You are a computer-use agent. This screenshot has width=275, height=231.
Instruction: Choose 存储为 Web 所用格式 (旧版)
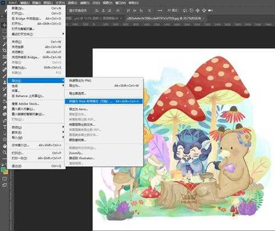point(104,101)
